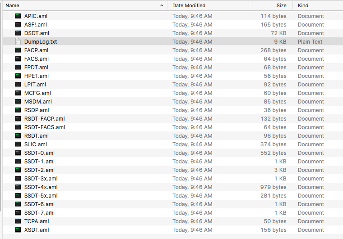Viewport: 343px width, 239px height.
Task: Click the TCPA.aml file icon
Action: click(x=18, y=221)
